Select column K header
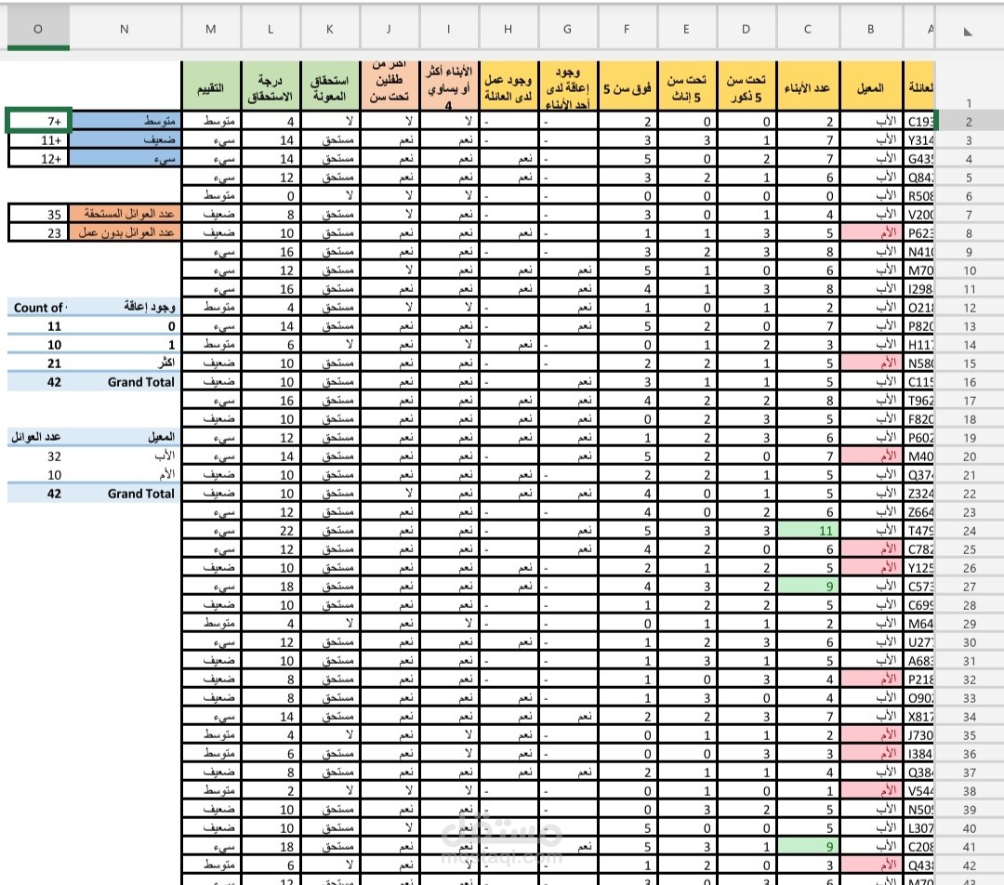The height and width of the screenshot is (885, 1004). pos(330,29)
